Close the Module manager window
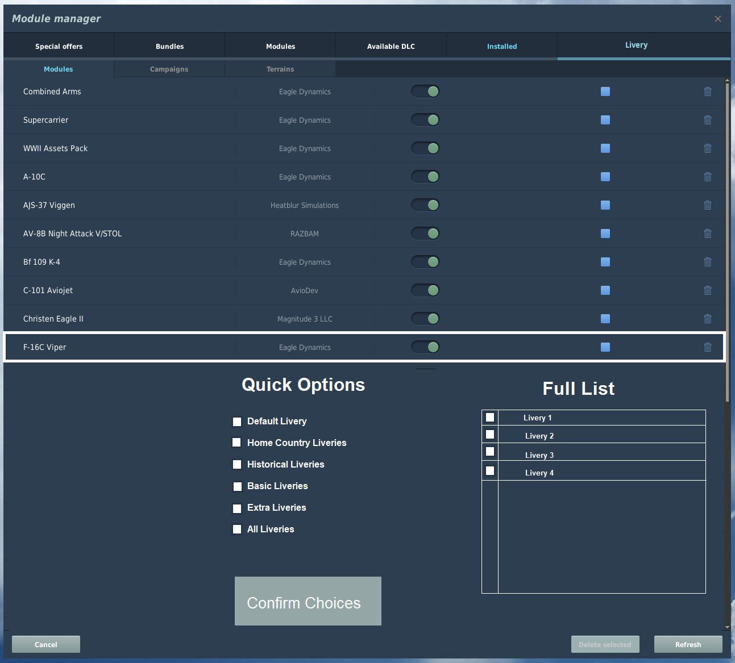Viewport: 735px width, 663px height. [x=718, y=19]
